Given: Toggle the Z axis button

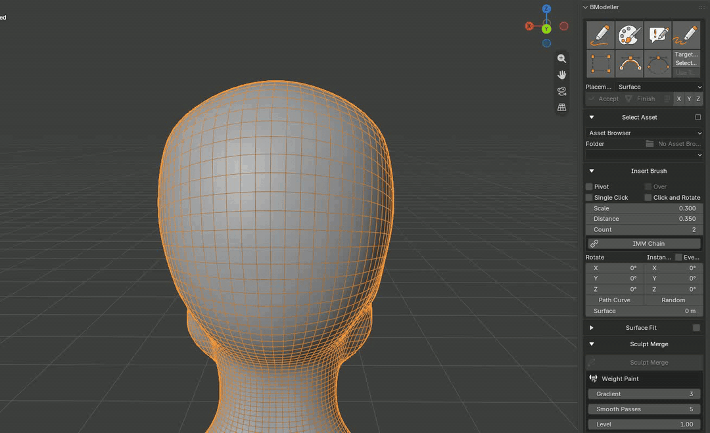Looking at the screenshot, I should (698, 99).
